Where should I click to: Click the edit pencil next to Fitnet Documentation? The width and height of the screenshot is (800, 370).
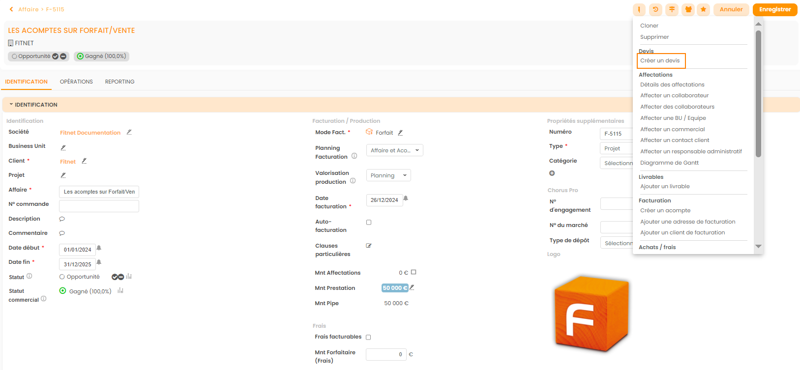coord(129,132)
